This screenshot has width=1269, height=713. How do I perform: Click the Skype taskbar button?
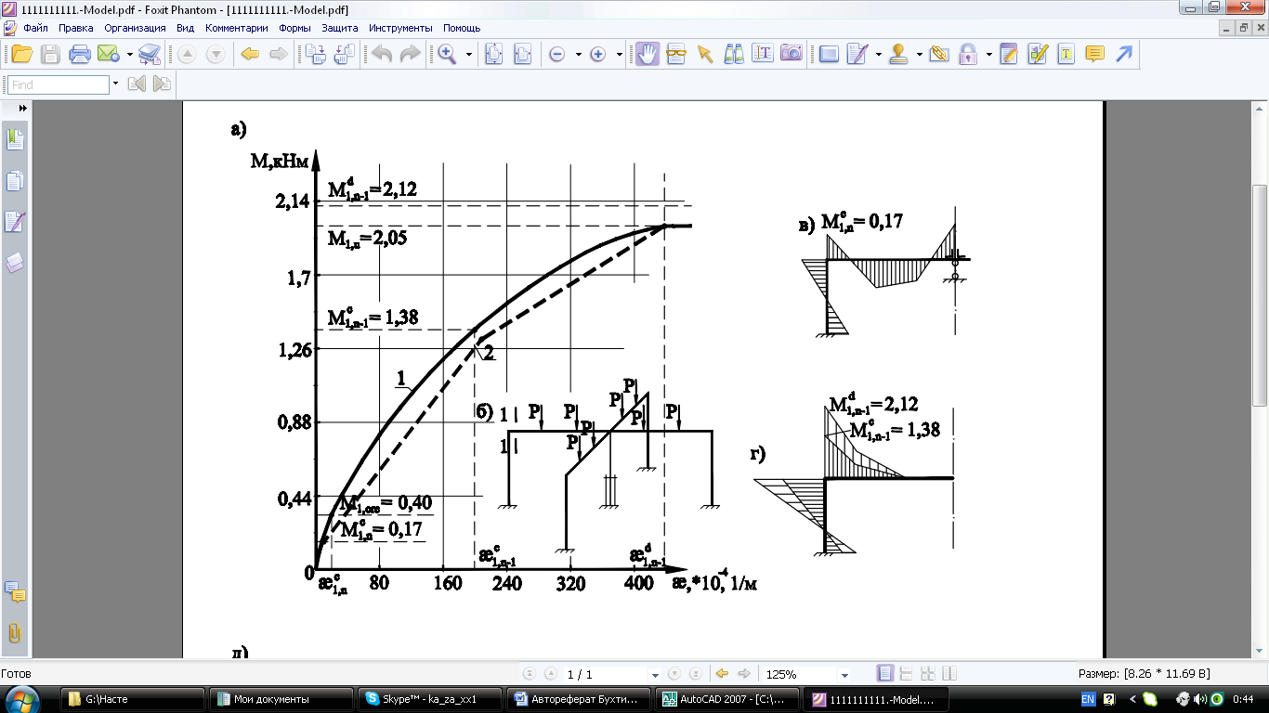click(431, 699)
